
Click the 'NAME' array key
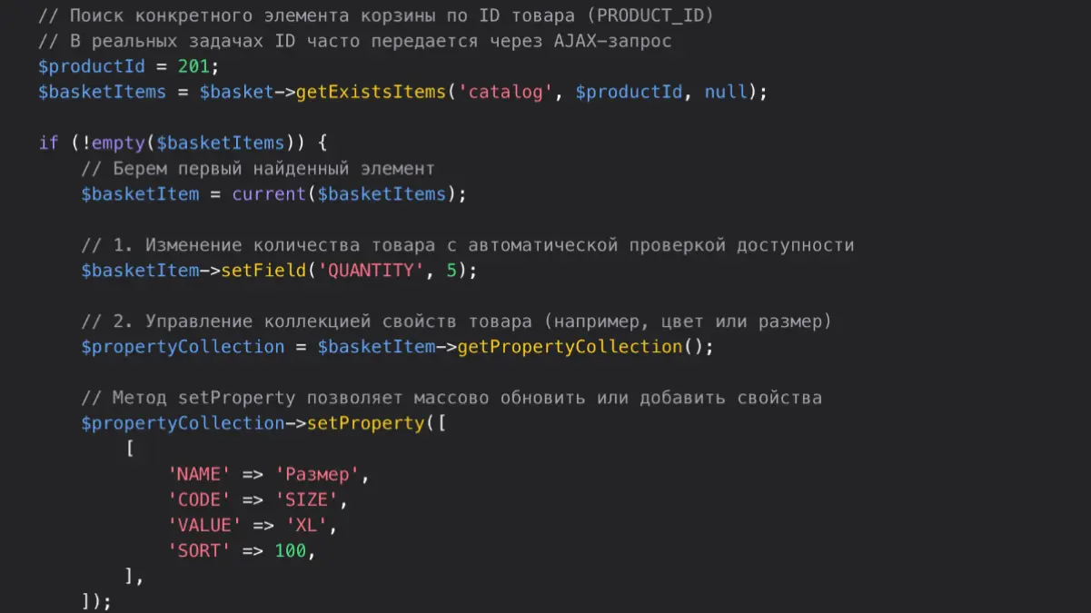(x=199, y=474)
